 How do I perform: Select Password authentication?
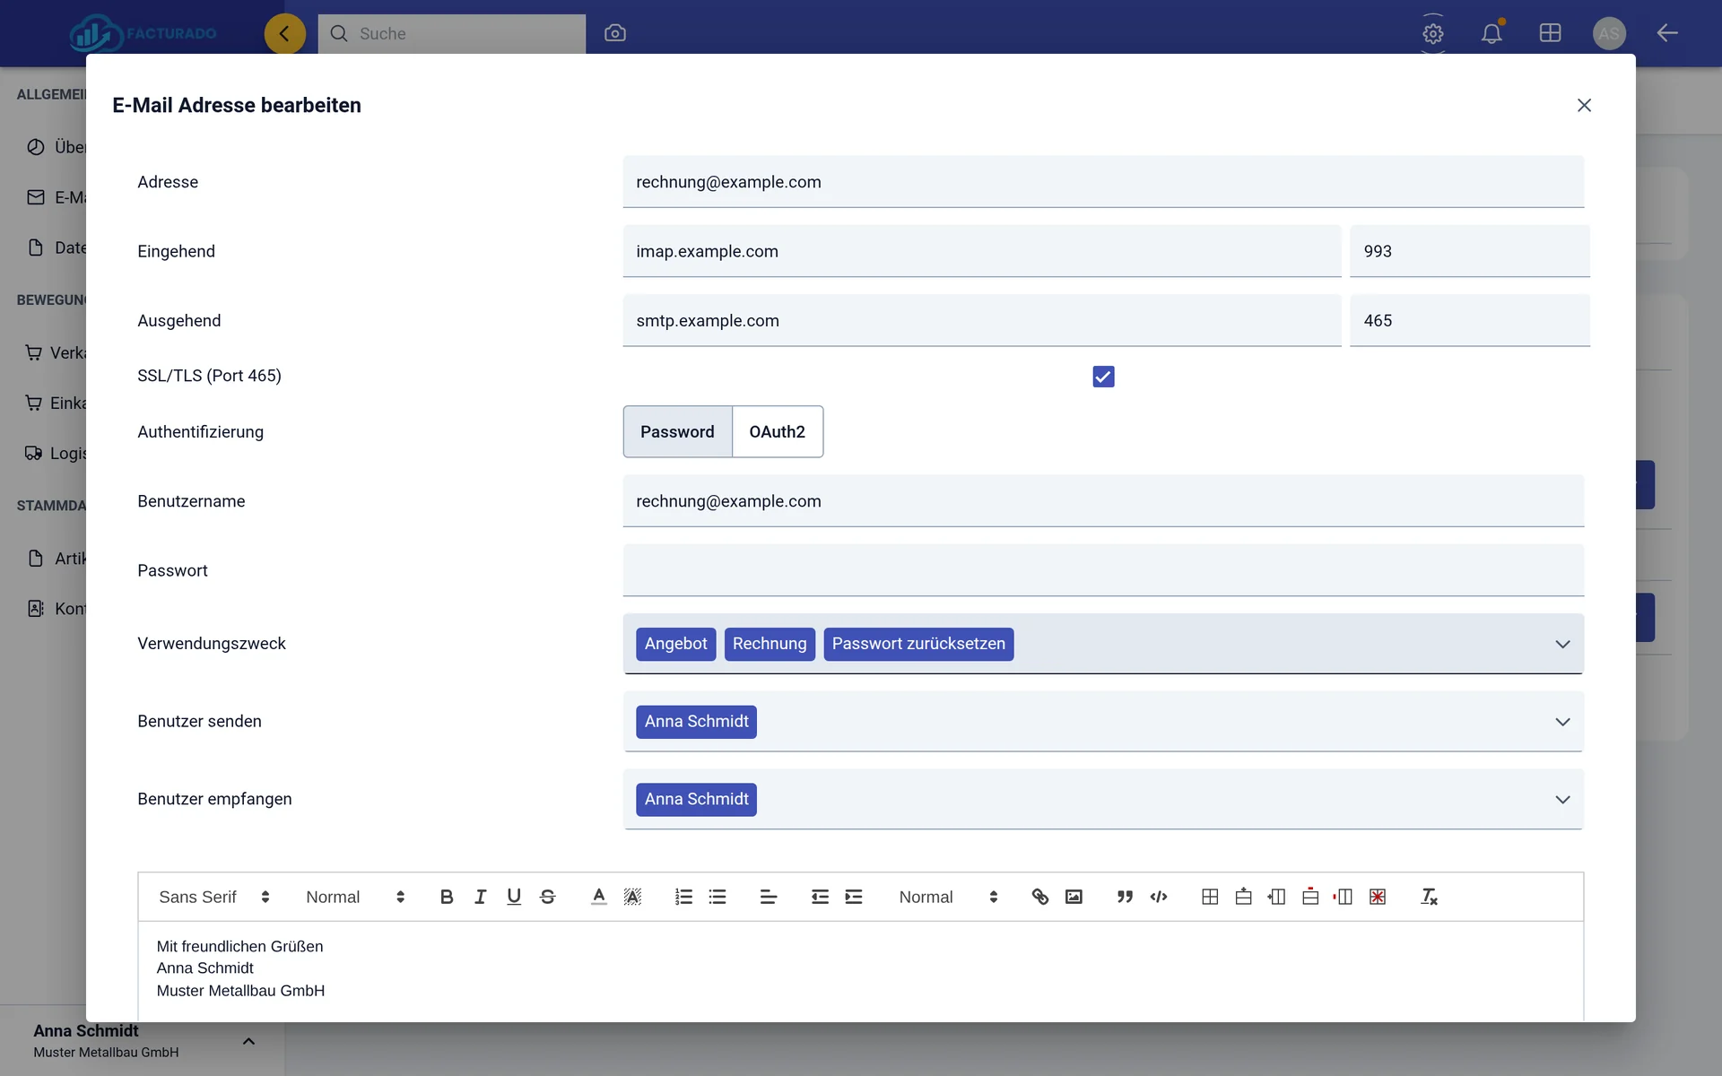[677, 432]
